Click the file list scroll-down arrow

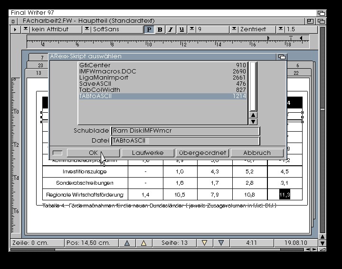[x=253, y=121]
